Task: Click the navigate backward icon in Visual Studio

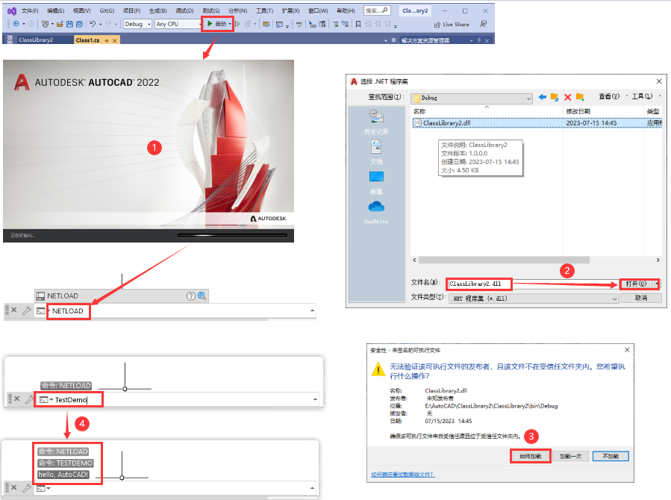Action: 16,24
